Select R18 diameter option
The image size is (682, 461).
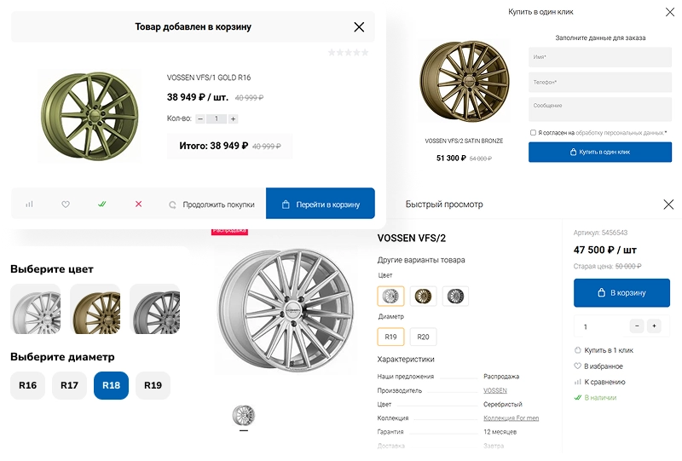pos(111,385)
